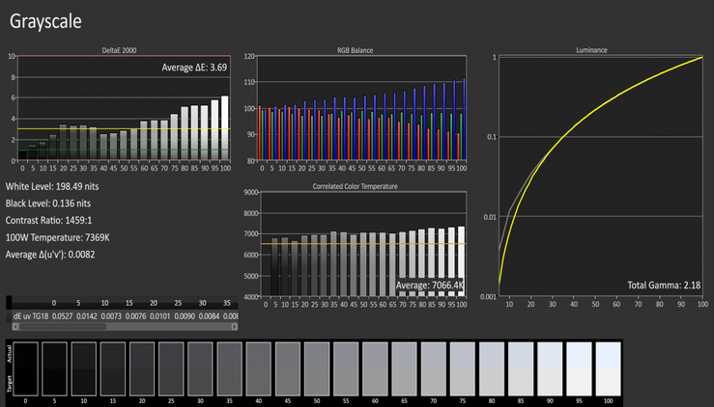Click the DeltaE 2000 chart title
Viewport: 714px width, 407px height.
[119, 50]
